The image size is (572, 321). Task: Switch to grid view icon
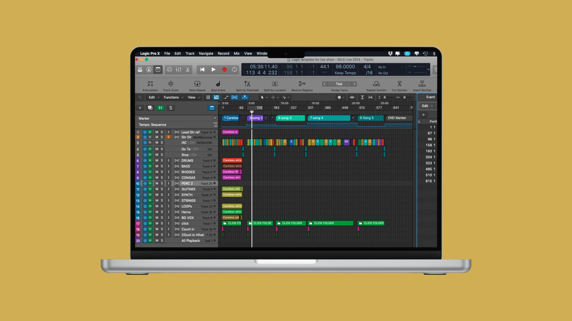click(208, 98)
